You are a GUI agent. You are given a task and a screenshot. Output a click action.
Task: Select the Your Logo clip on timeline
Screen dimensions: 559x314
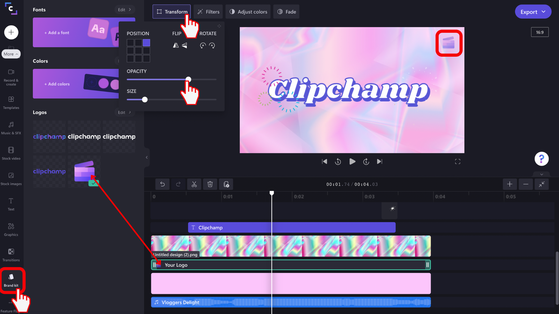click(291, 265)
